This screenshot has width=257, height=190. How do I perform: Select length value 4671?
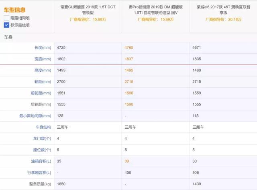point(196,48)
